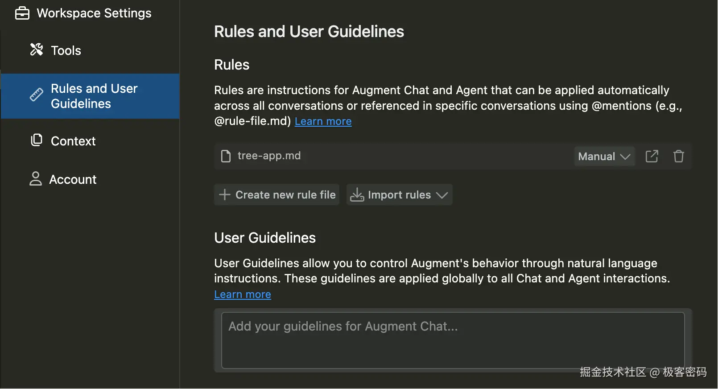Open tree-app.md in editor via external-link icon
This screenshot has width=718, height=389.
[652, 156]
